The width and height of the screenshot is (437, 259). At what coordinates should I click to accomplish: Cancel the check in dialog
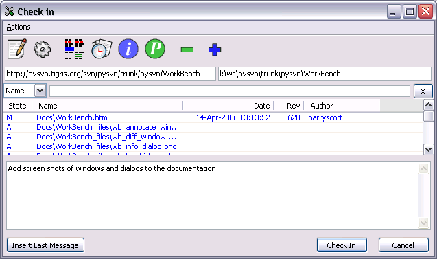403,245
